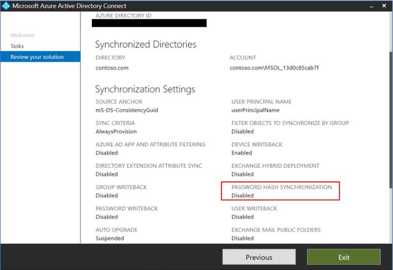Click the green Exit button
393x270 pixels.
tap(344, 257)
